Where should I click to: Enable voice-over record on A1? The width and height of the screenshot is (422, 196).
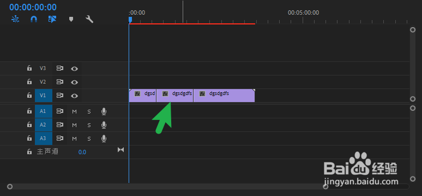[104, 111]
